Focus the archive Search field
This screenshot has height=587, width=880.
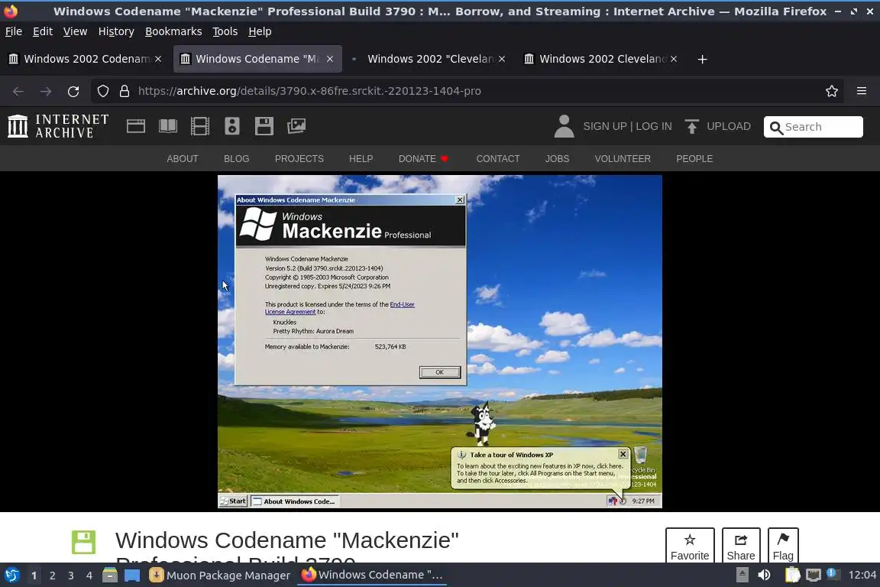(x=814, y=127)
